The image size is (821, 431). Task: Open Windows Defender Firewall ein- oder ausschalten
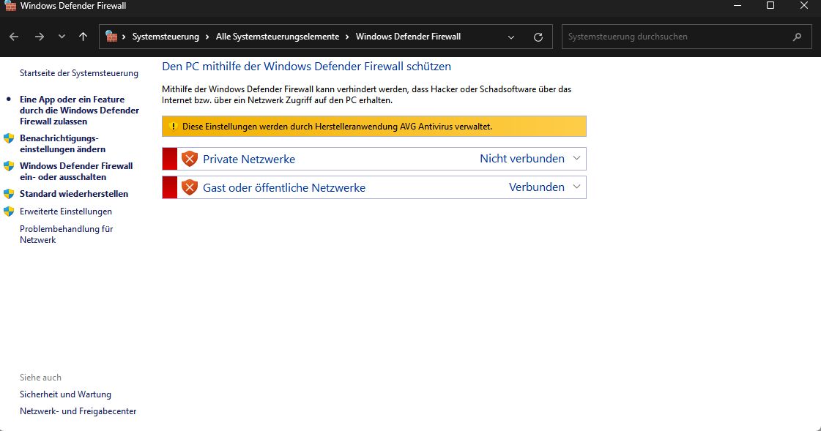coord(76,171)
